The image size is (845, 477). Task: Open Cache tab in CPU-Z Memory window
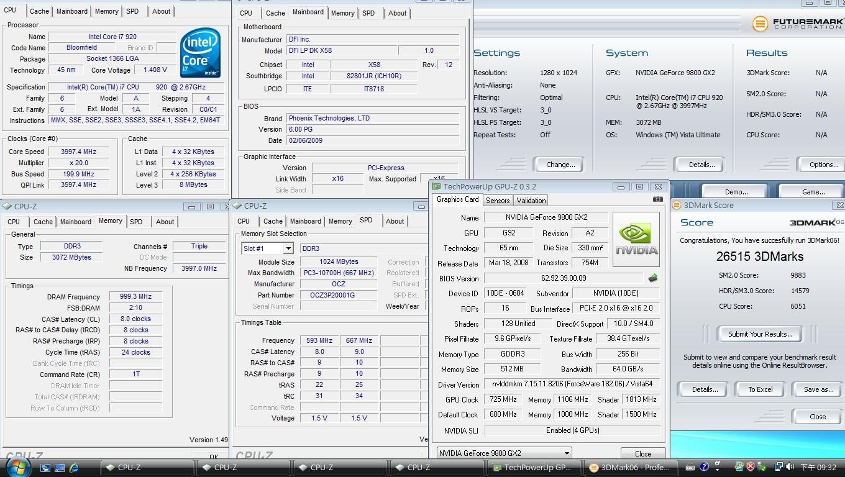43,222
